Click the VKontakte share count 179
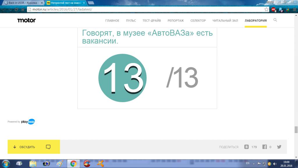The image size is (298, 168). click(x=254, y=147)
